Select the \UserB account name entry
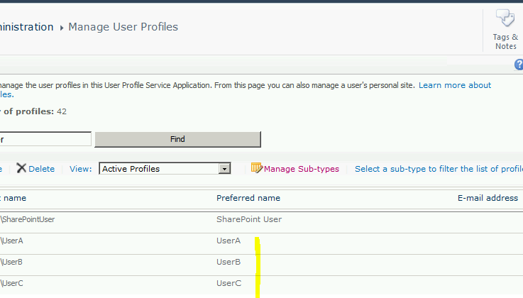523x298 pixels. click(13, 262)
